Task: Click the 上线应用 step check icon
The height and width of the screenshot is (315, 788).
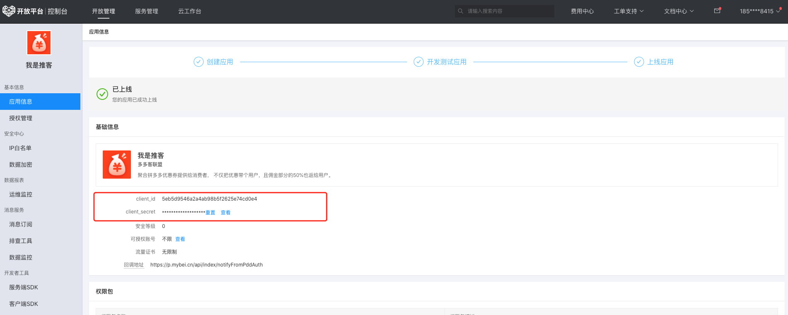Action: (639, 62)
